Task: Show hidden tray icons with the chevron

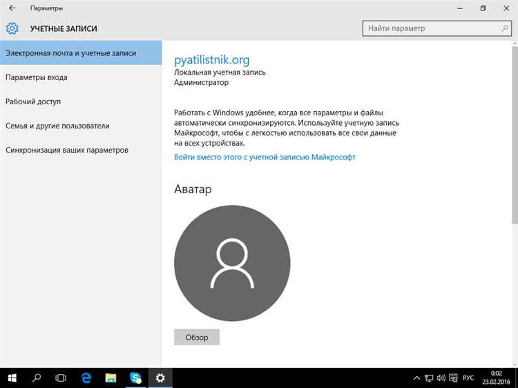Action: point(416,378)
